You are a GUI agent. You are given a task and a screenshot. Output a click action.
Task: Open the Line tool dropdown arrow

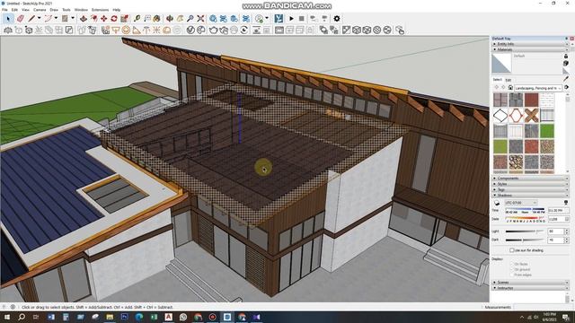39,18
